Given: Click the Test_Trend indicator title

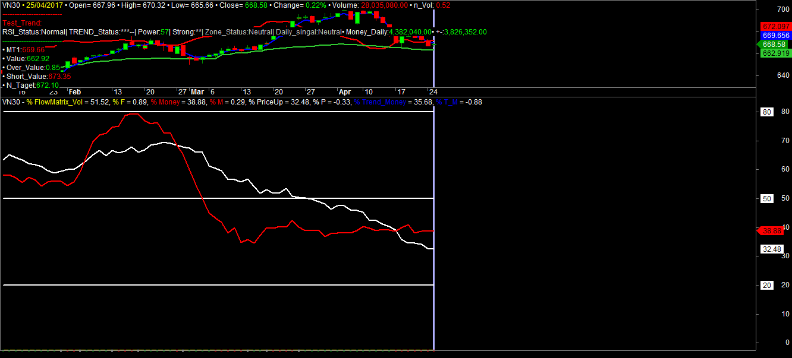Looking at the screenshot, I should coord(22,23).
